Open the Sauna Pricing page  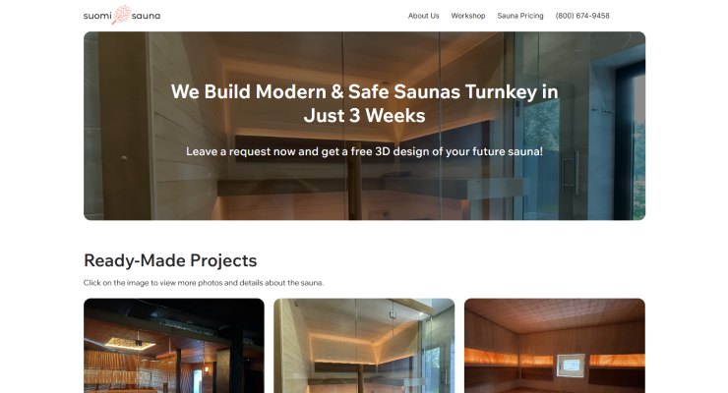coord(520,16)
